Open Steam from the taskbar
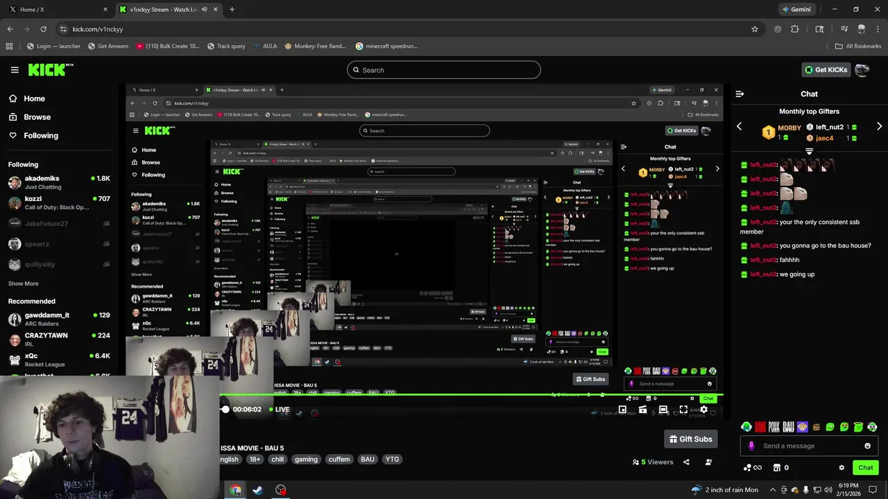 point(258,490)
